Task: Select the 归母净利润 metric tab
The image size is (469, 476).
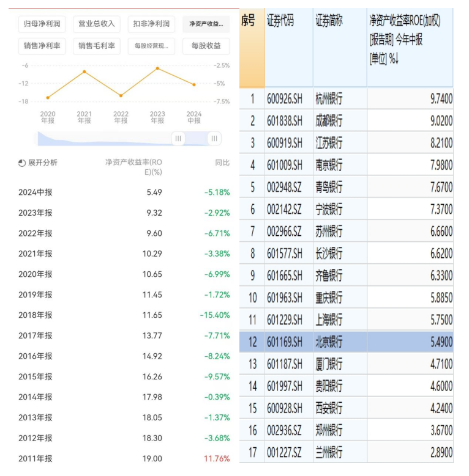Action: click(42, 24)
